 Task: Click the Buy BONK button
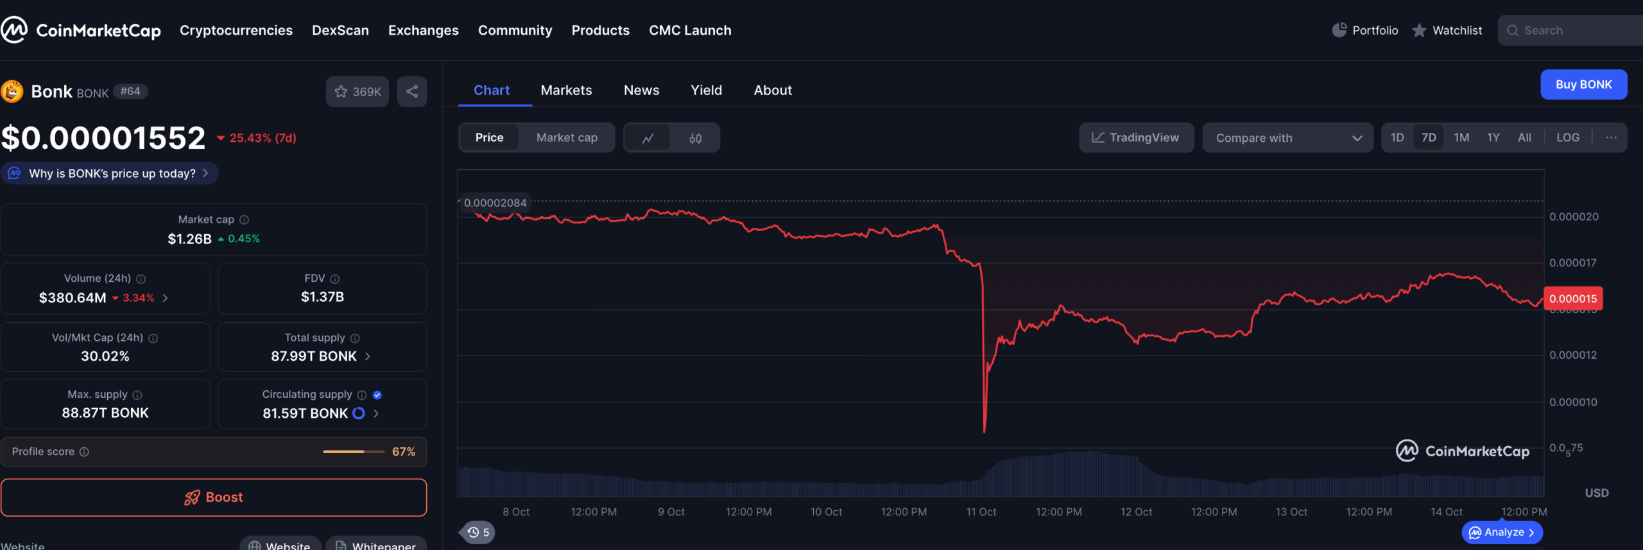tap(1583, 85)
